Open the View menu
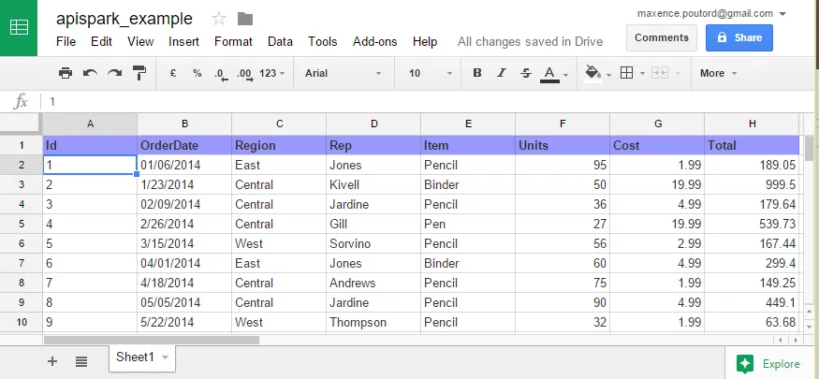Screen dimensions: 819x379 click(140, 42)
